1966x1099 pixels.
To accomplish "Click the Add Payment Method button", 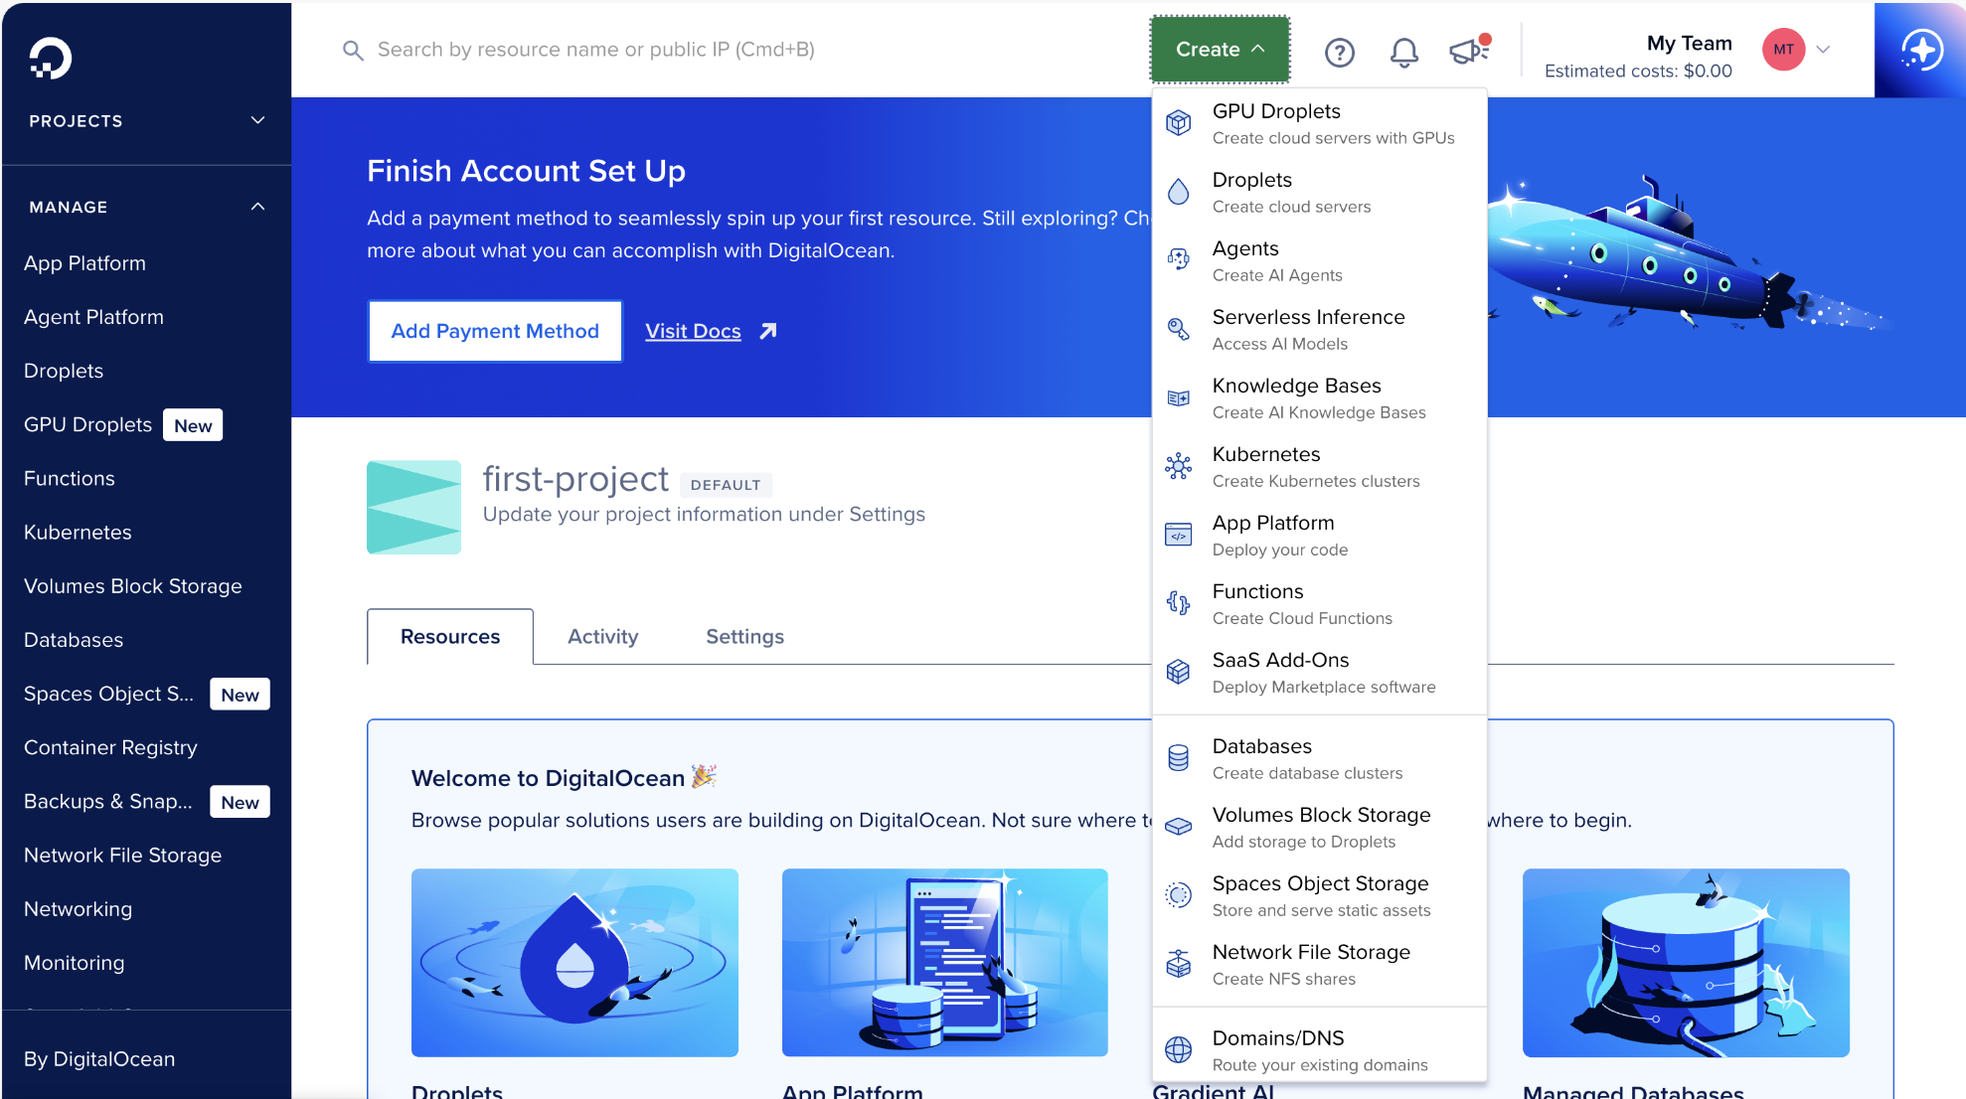I will coord(494,331).
